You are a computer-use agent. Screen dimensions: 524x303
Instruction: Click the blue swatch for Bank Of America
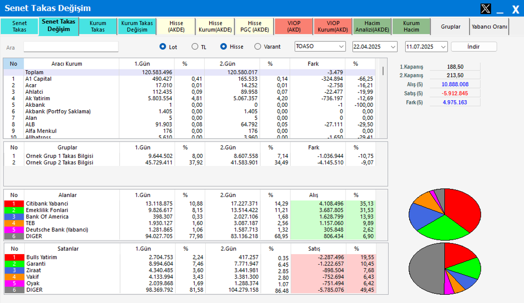pos(14,217)
